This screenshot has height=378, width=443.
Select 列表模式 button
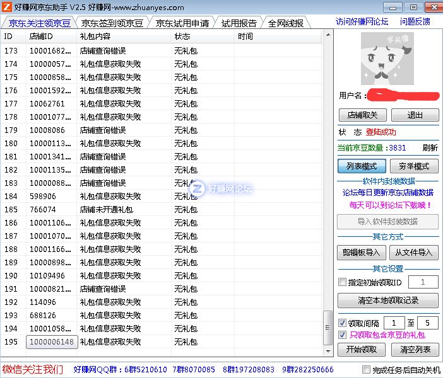[362, 166]
